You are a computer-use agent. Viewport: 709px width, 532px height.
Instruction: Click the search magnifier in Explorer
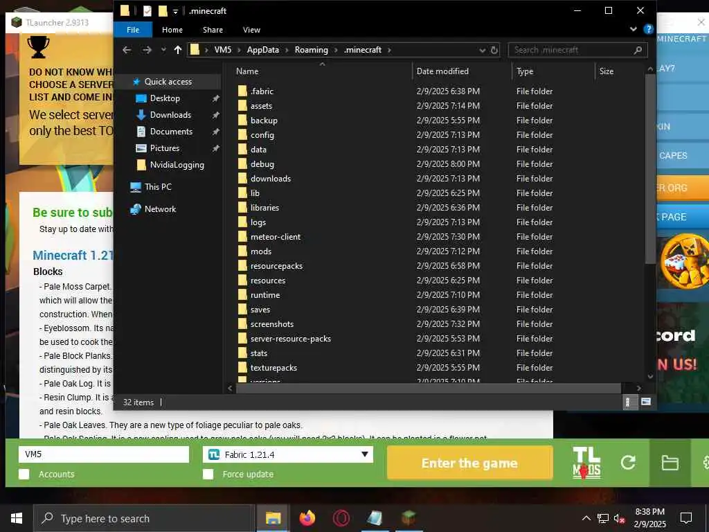point(638,50)
